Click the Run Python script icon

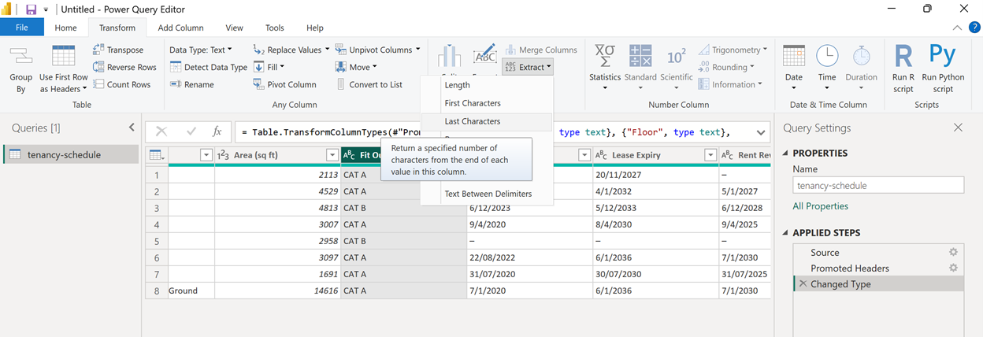(942, 57)
